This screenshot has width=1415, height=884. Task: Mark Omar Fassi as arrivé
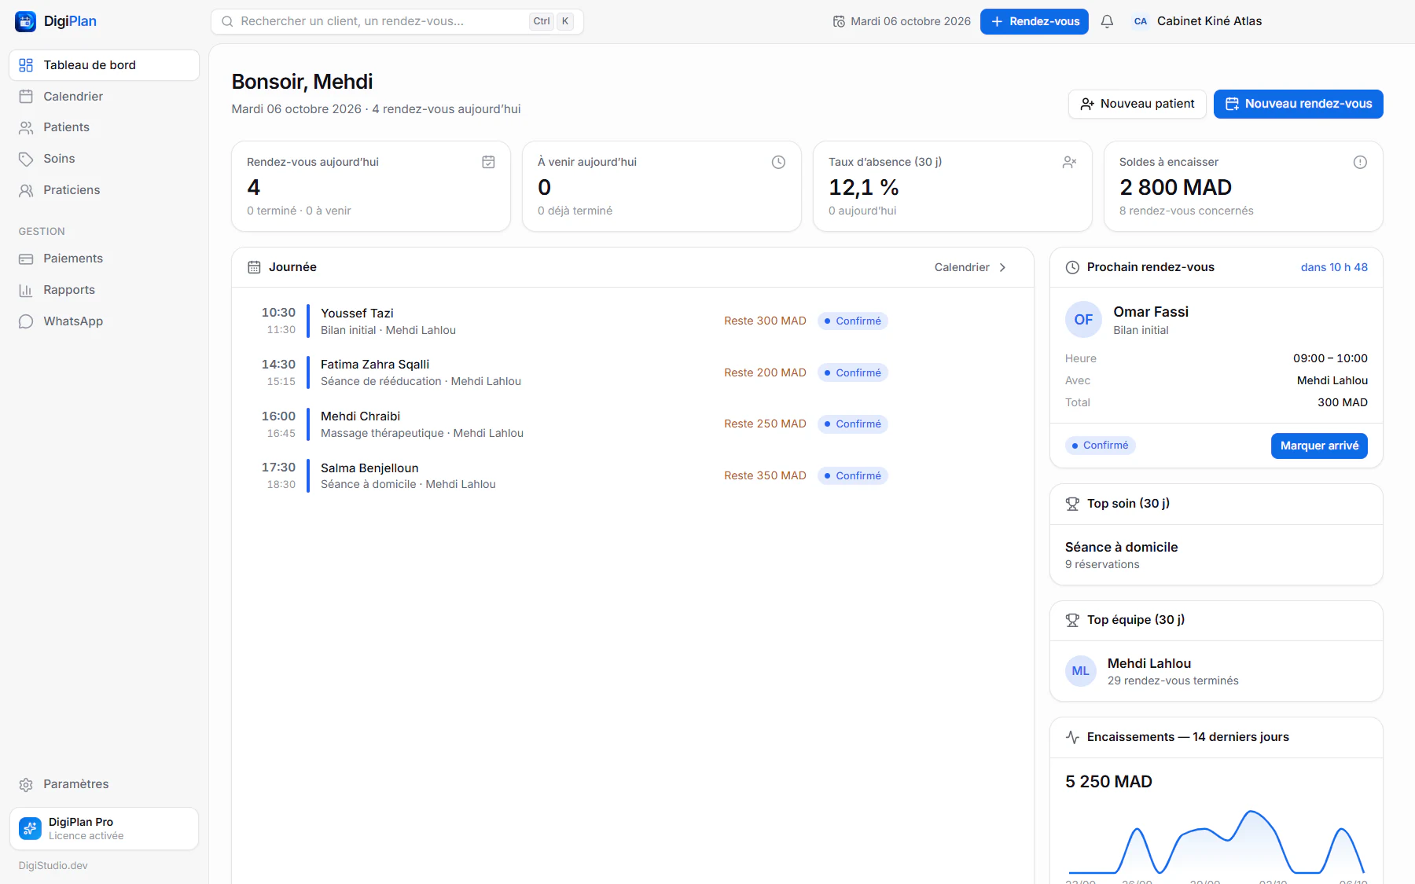click(1319, 446)
